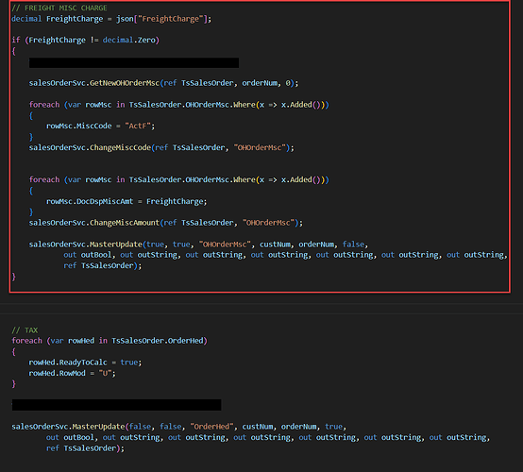Select the "U" string literal
The width and height of the screenshot is (523, 472).
105,373
